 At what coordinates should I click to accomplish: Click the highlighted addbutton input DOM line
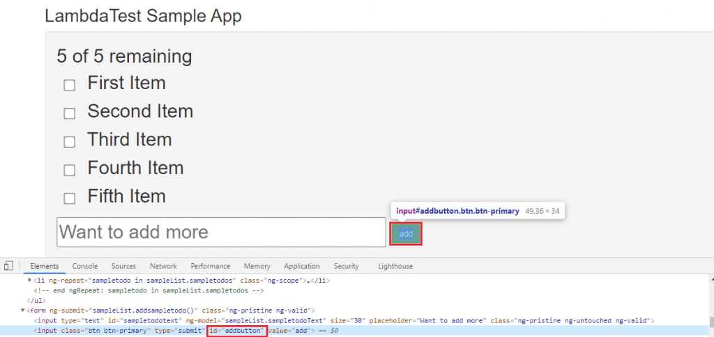coord(139,331)
